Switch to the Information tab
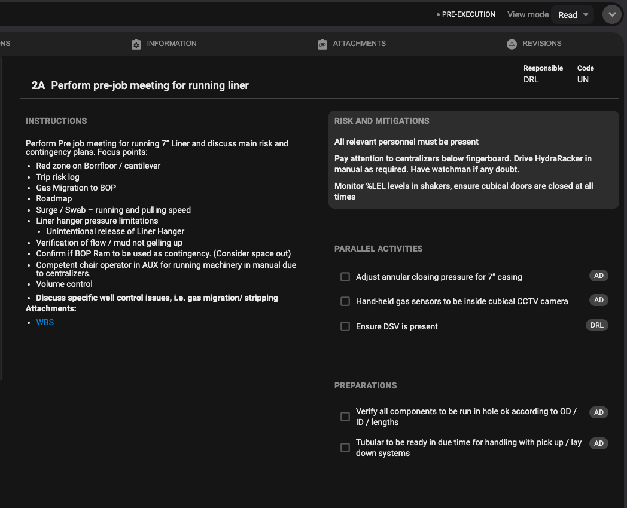The width and height of the screenshot is (627, 508). (171, 44)
